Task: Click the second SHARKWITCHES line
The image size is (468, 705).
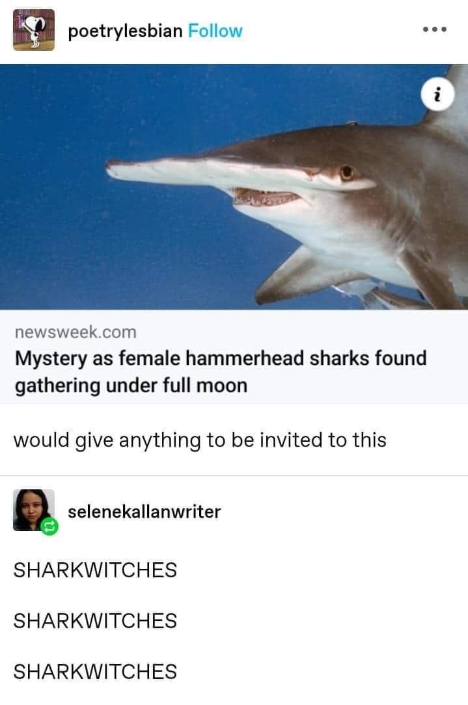Action: point(95,620)
